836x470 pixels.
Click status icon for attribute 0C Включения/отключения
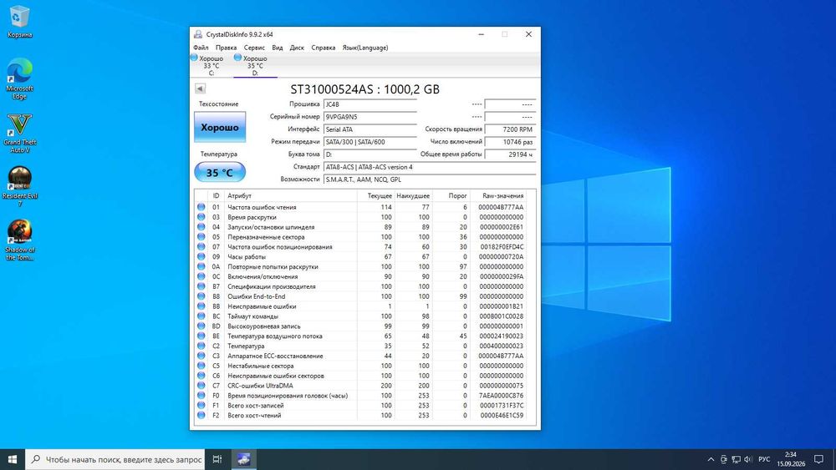(x=201, y=276)
